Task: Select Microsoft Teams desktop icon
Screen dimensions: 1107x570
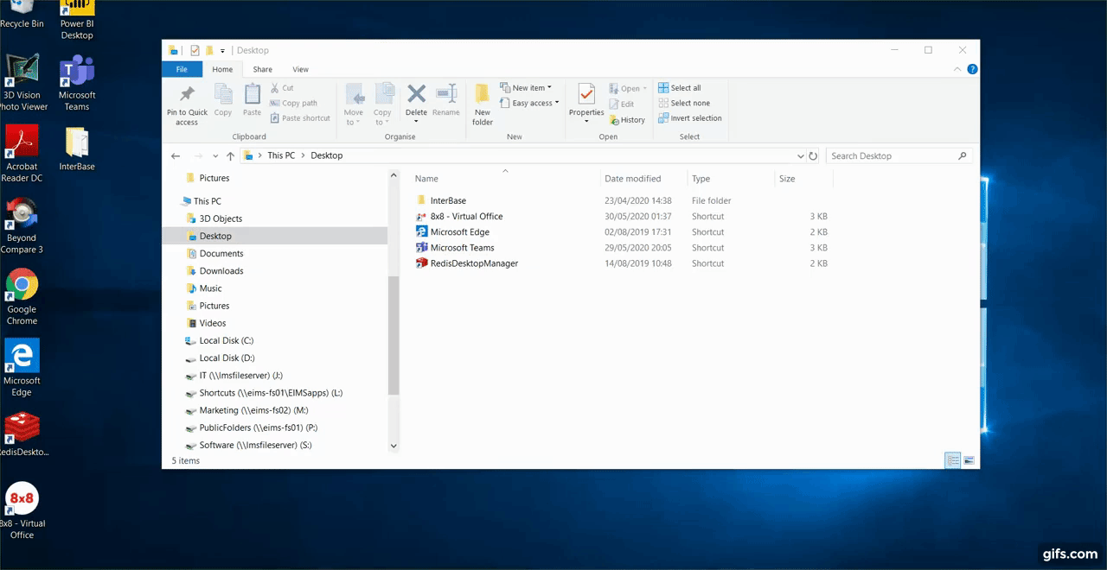Action: click(x=77, y=83)
